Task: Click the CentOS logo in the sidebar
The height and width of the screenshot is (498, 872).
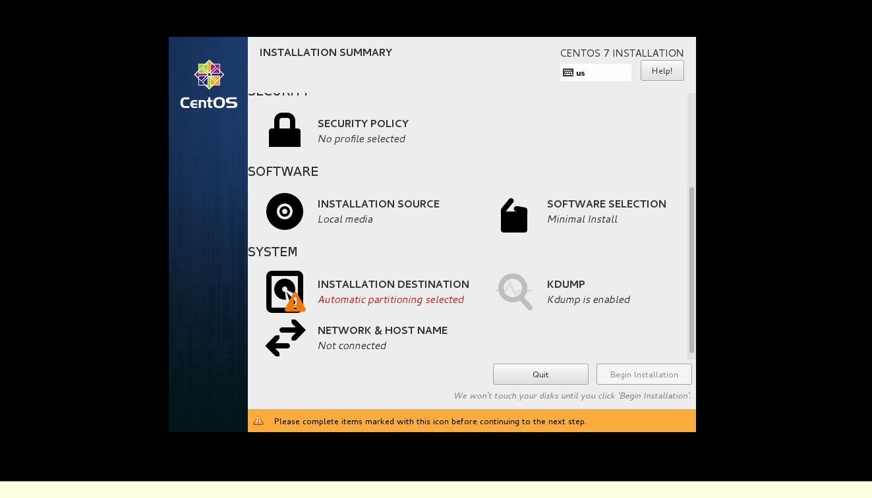Action: pos(208,83)
